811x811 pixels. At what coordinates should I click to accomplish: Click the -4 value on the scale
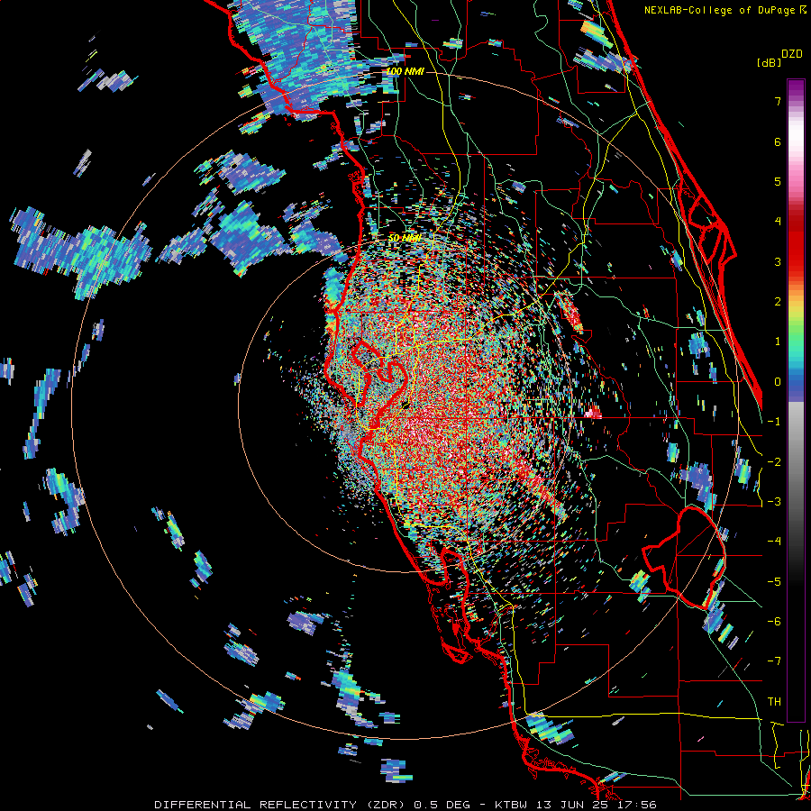point(774,542)
